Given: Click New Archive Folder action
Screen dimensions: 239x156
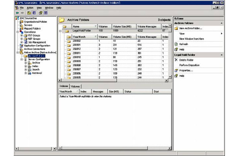Looking at the screenshot, I should pos(191,28).
